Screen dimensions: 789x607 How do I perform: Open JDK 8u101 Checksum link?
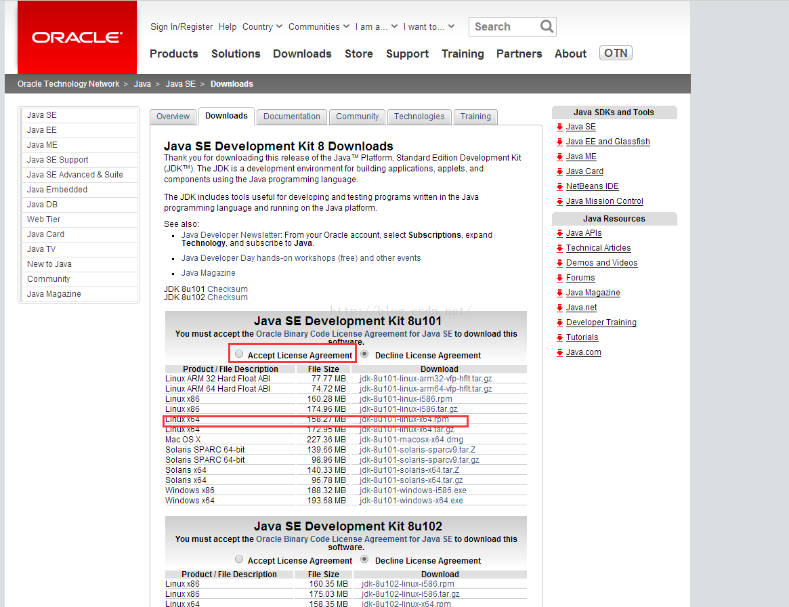click(228, 289)
